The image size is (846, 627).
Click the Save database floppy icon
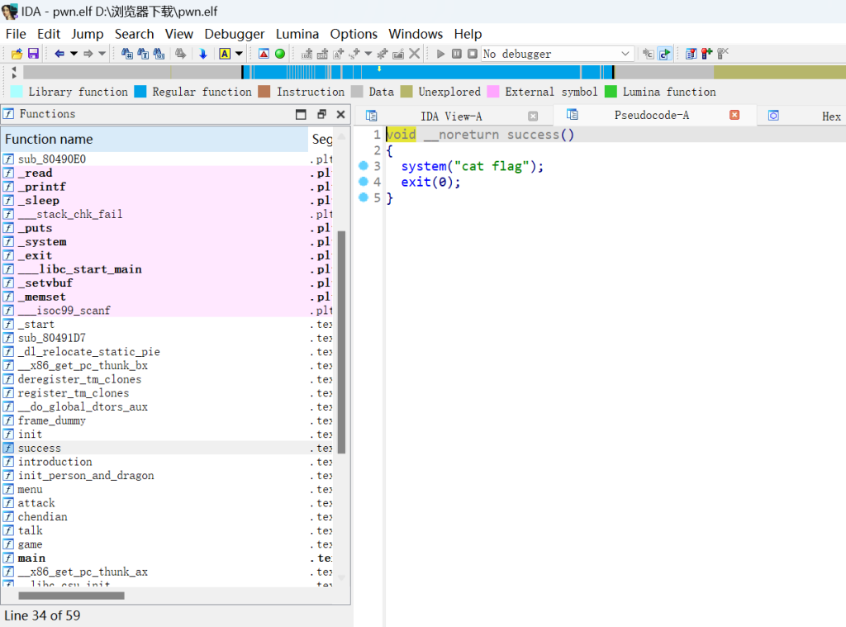(x=33, y=54)
